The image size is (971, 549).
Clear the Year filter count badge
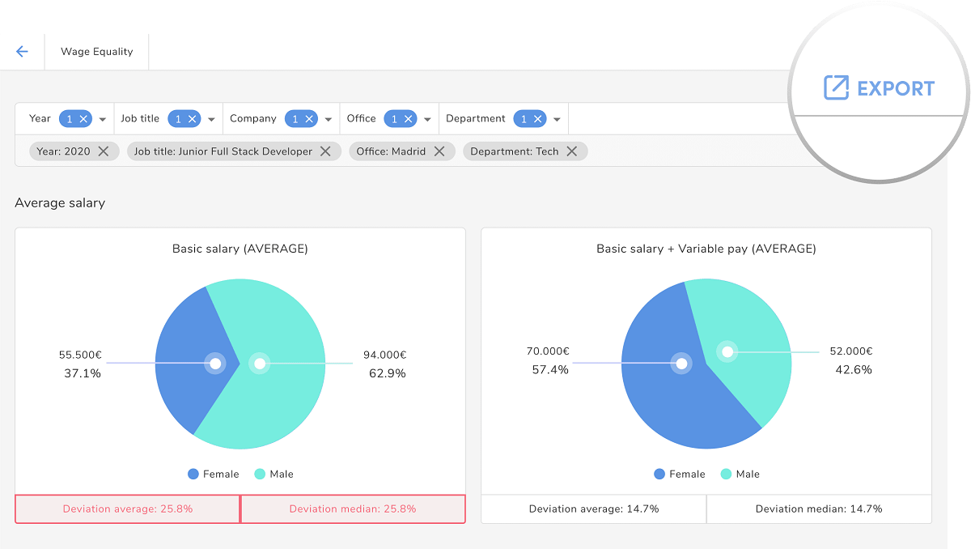point(83,119)
